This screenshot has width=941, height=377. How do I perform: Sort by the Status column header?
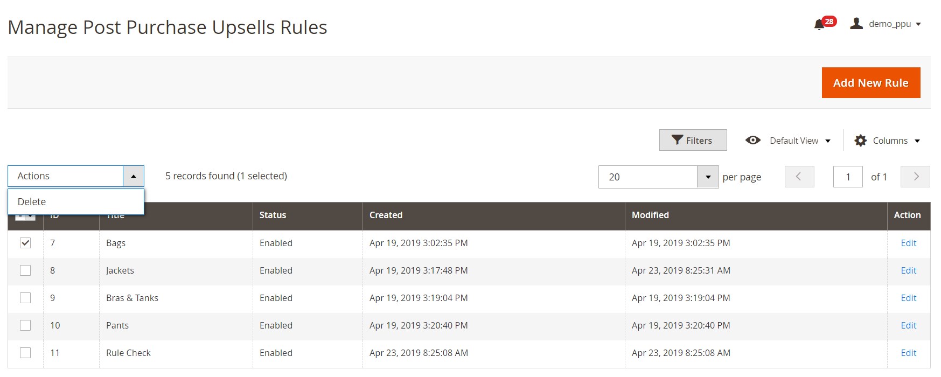(x=273, y=215)
